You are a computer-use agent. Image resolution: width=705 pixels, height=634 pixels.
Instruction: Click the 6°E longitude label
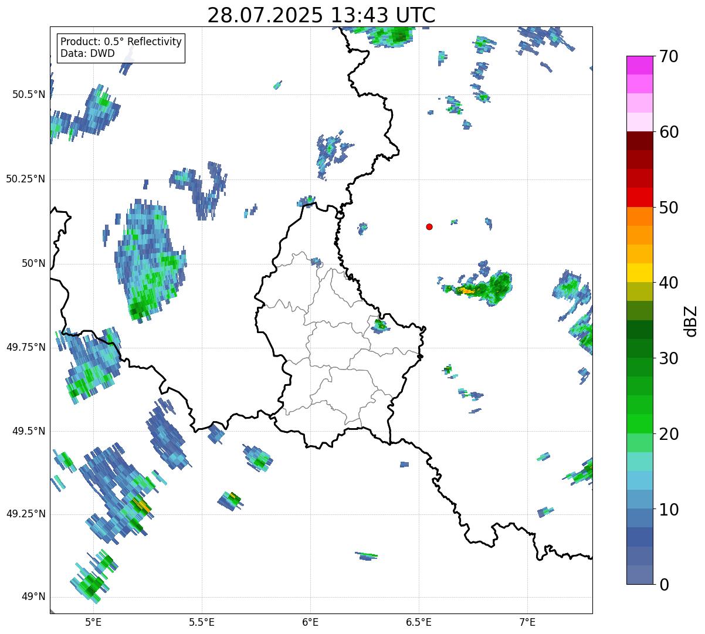pos(310,622)
